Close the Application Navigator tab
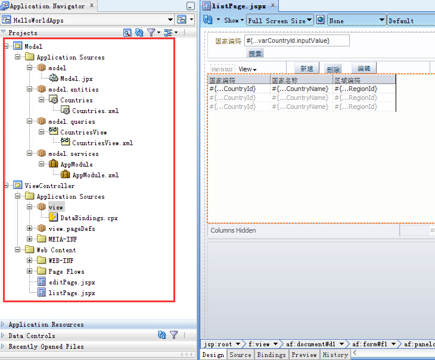 coord(92,5)
